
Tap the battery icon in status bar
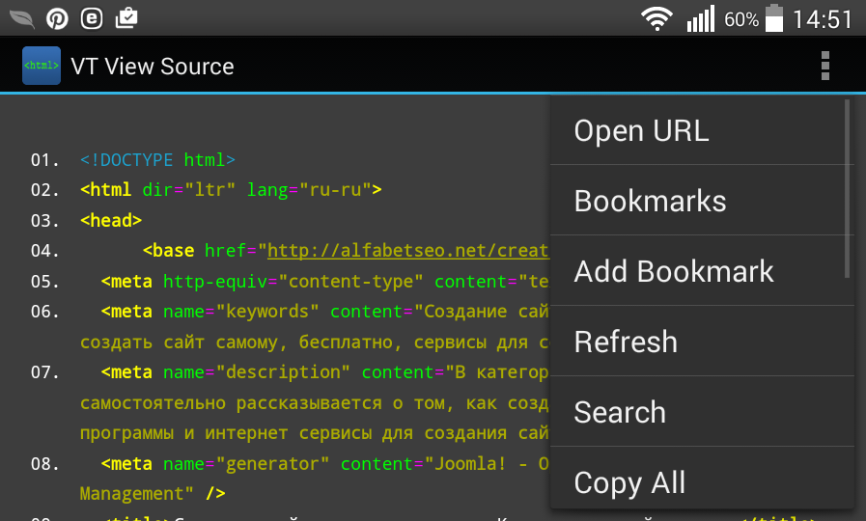pyautogui.click(x=774, y=18)
